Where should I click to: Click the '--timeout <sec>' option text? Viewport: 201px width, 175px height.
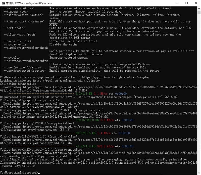point(16,12)
